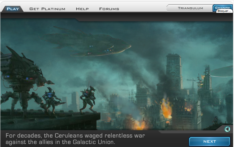
Task: Click the Triangulum galaxy name field
Action: click(x=190, y=8)
